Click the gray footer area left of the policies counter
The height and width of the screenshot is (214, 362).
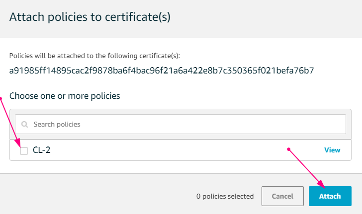pos(97,196)
